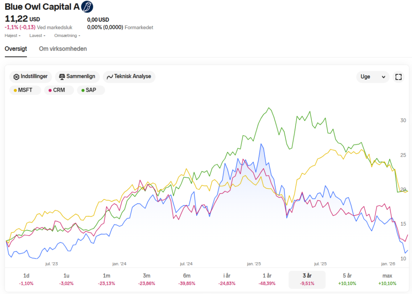Click the Omsætning label
This screenshot has height=294, width=412.
(66, 35)
